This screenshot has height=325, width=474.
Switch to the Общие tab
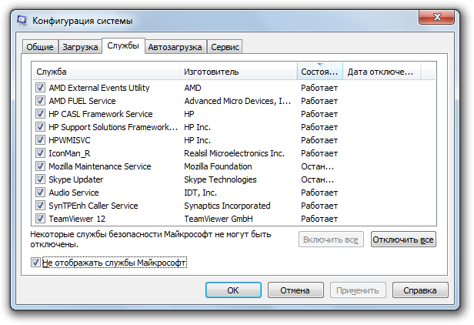40,47
